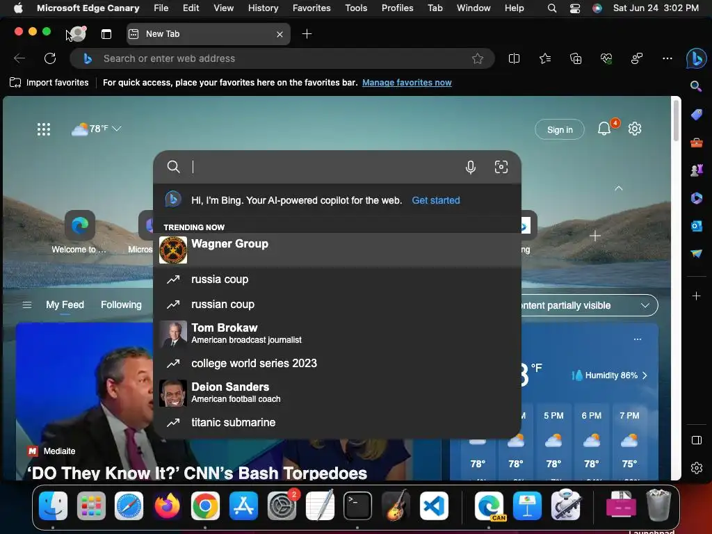Open the Favorites menu in menu bar
712x534 pixels.
[311, 8]
